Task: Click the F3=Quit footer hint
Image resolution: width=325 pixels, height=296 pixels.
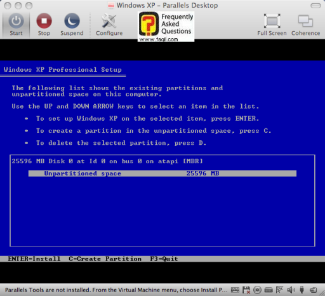Action: tap(164, 259)
